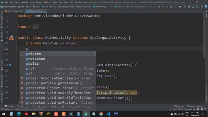Image resolution: width=208 pixels, height=117 pixels.
Task: Select 'public void setWebView' suggestion
Action: click(x=57, y=78)
